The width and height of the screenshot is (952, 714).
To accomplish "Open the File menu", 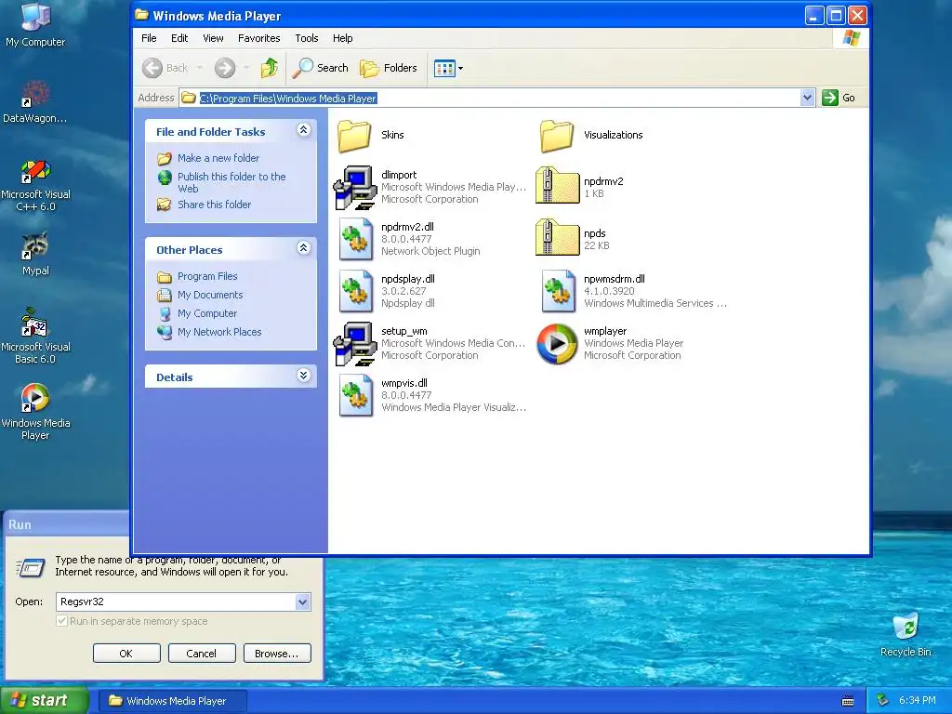I will coord(149,38).
